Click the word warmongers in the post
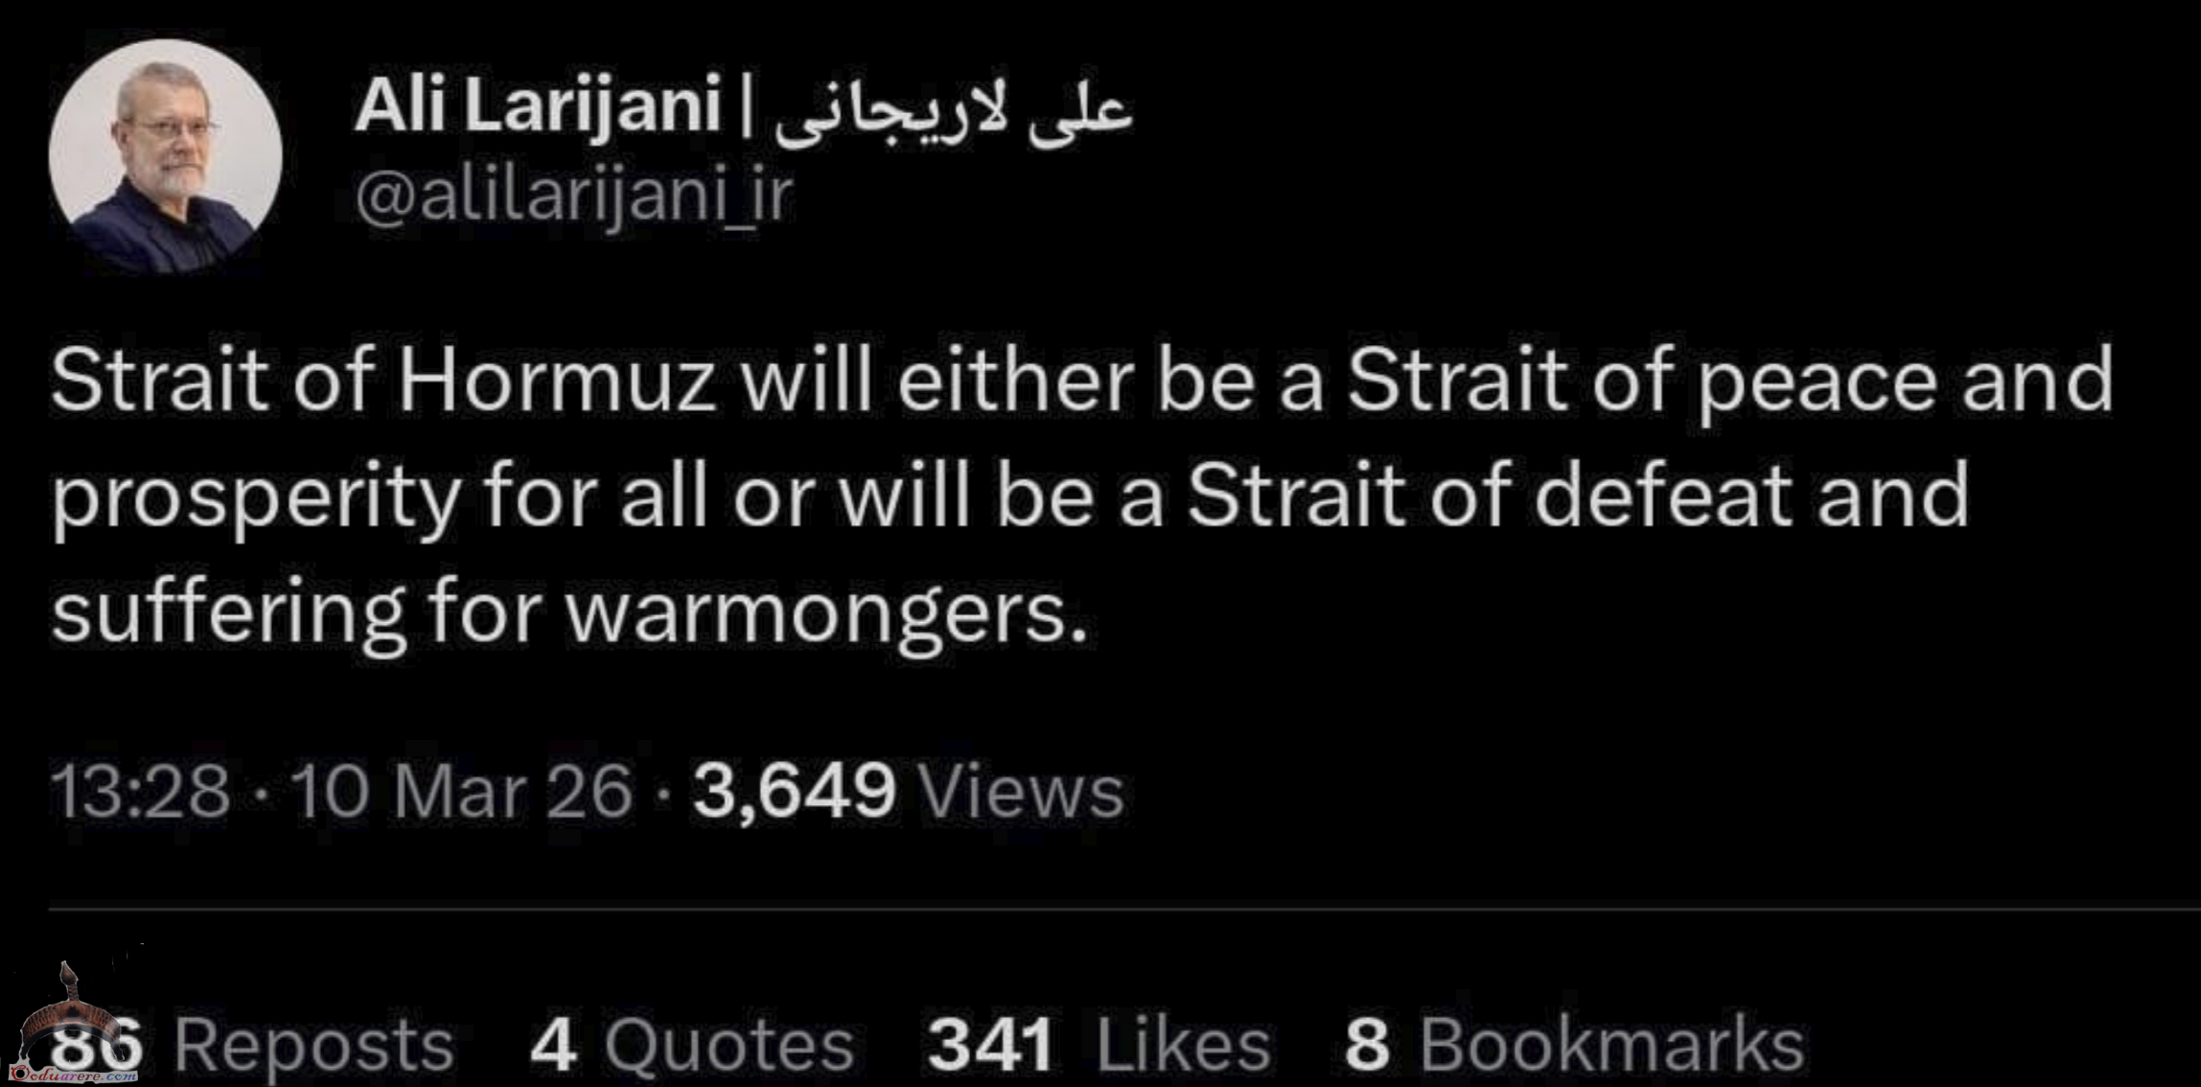 (x=826, y=613)
